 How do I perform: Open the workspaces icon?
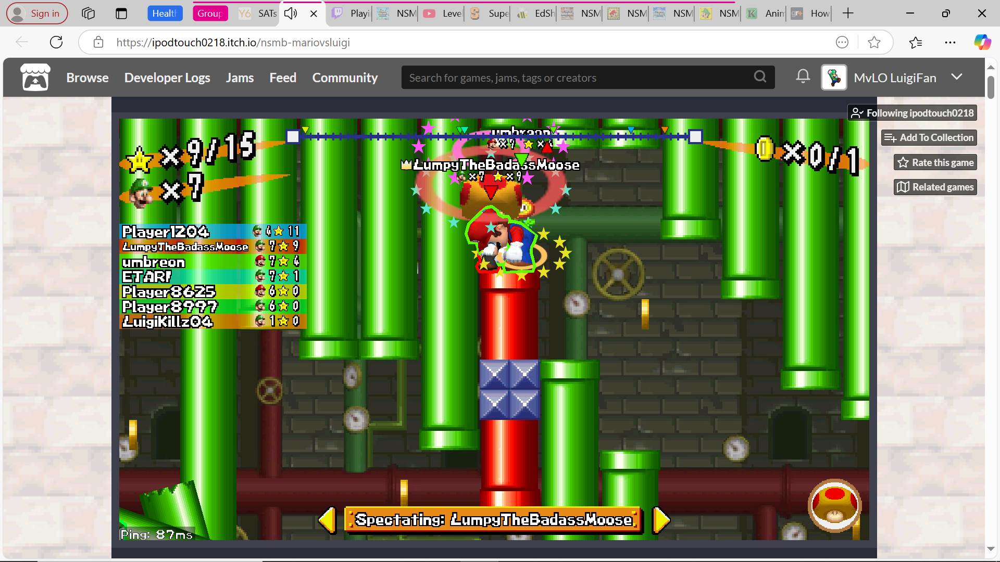(89, 14)
